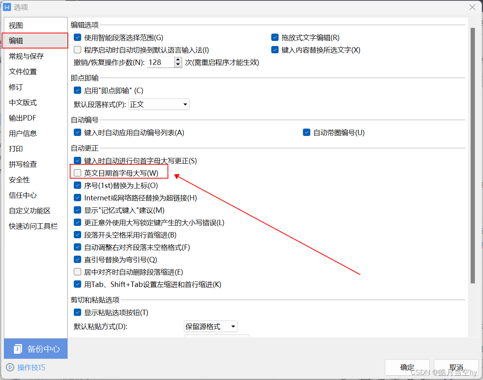This screenshot has height=380, width=483.
Task: Click the WPS logo icon in title bar
Action: [7, 7]
